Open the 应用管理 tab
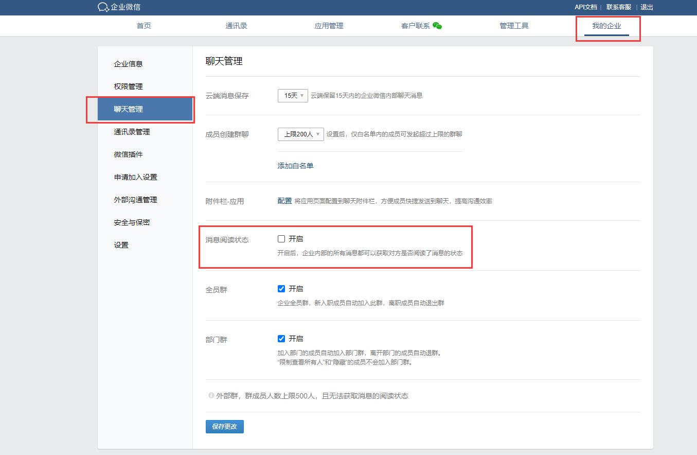The image size is (697, 455). [329, 26]
